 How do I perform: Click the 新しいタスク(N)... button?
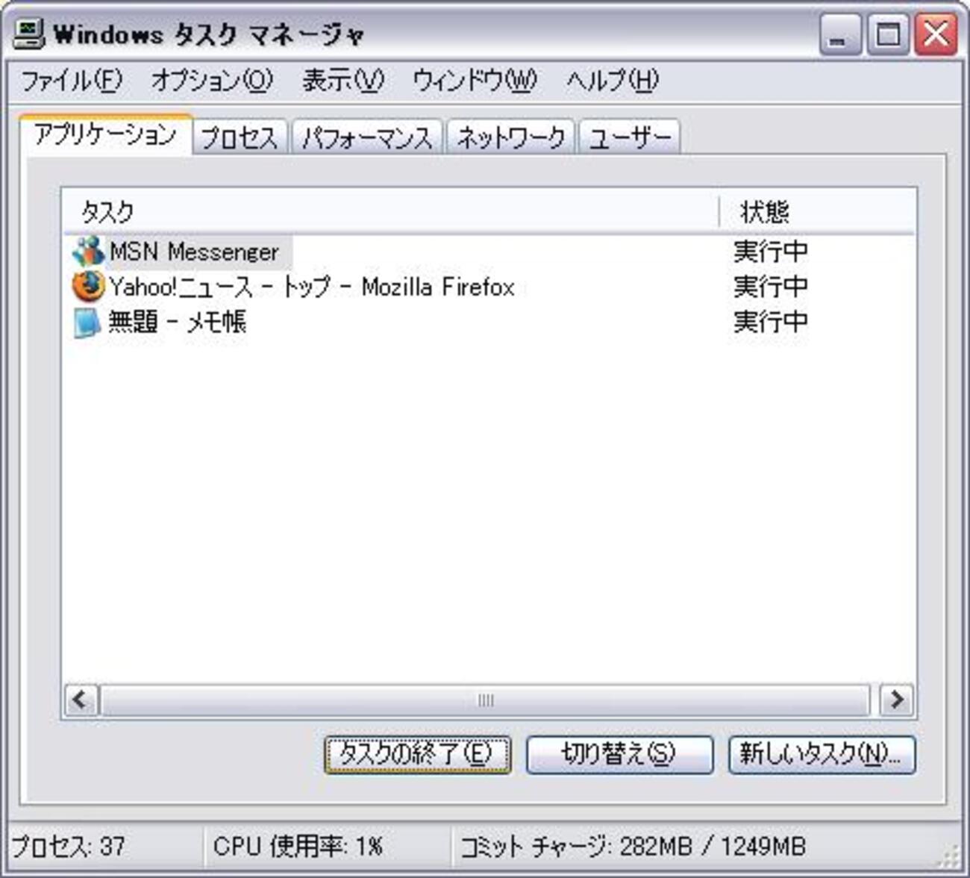[822, 755]
